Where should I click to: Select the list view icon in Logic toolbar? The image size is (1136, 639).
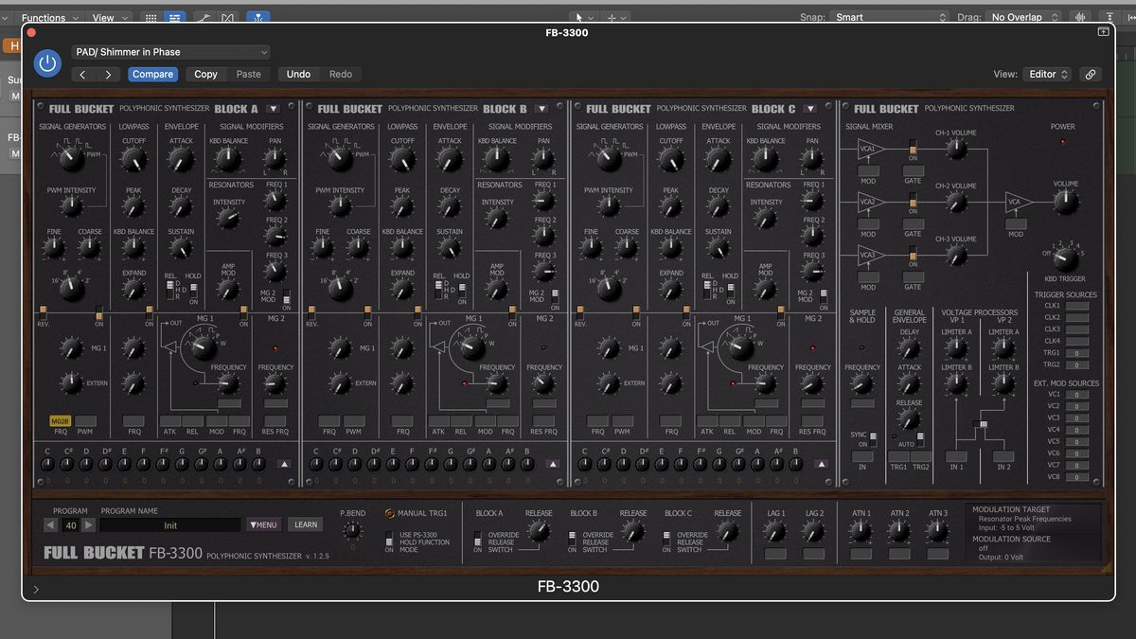[174, 17]
